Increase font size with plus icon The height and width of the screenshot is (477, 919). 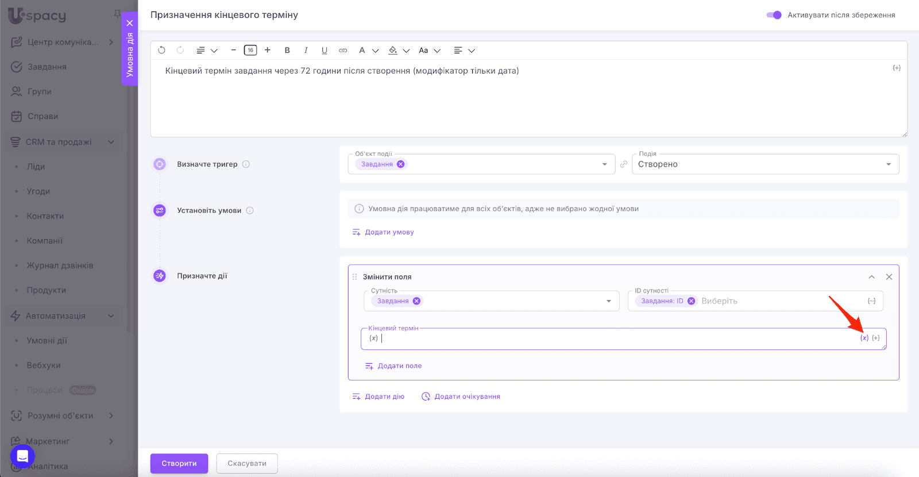click(x=268, y=50)
